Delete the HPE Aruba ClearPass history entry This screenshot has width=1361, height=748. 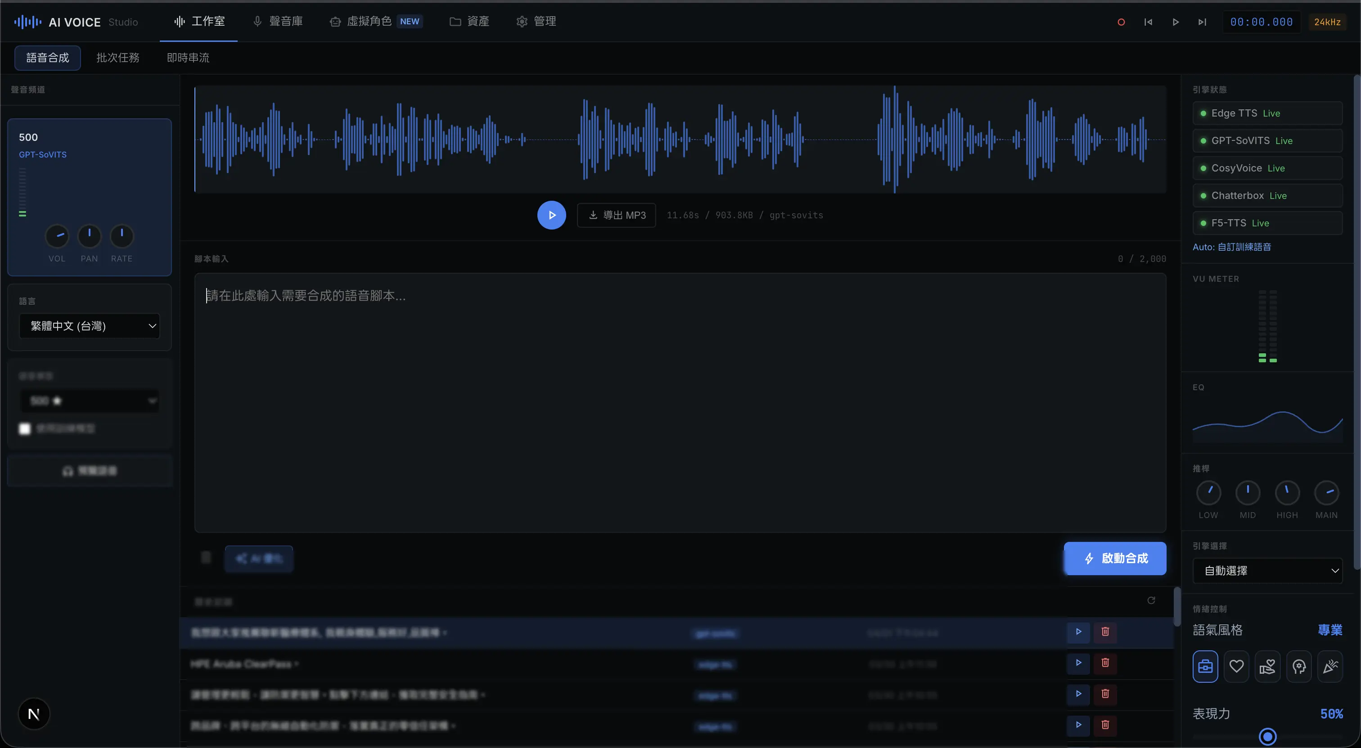coord(1105,663)
